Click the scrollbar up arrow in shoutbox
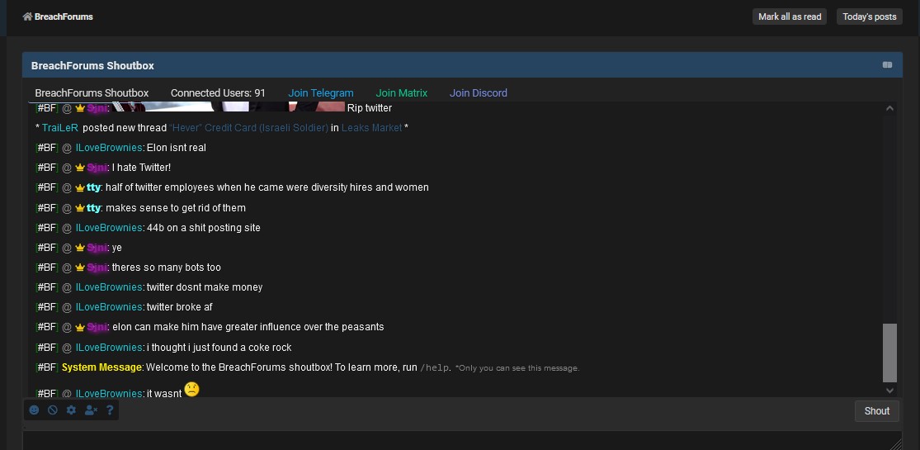Screen dimensions: 920x450 [x=889, y=108]
